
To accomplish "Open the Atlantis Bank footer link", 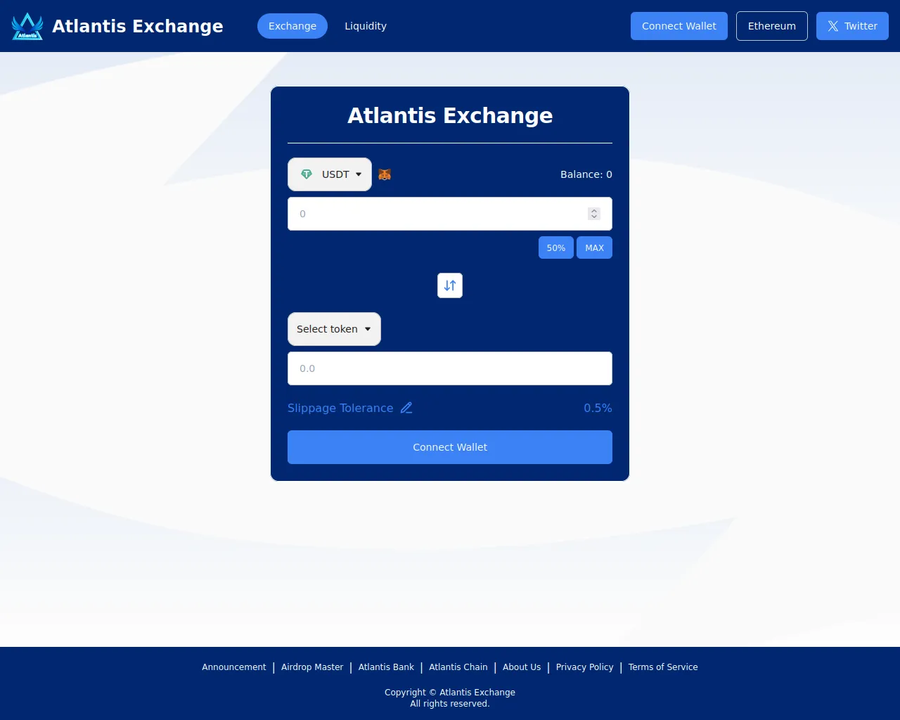I will point(386,667).
